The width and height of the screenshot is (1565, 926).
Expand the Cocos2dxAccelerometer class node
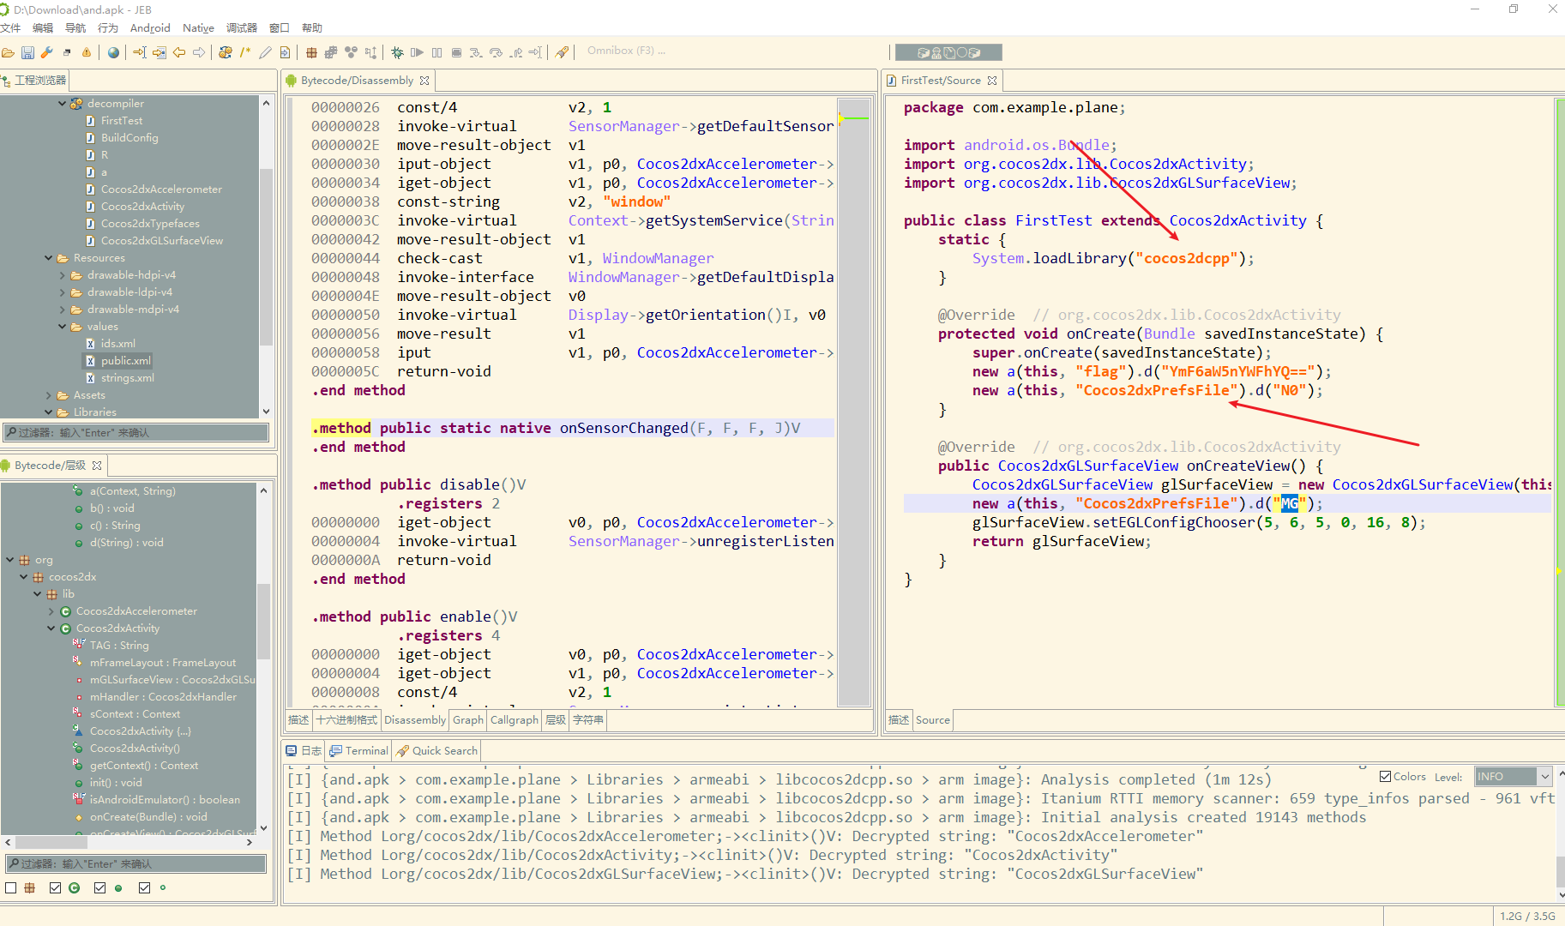[x=51, y=611]
